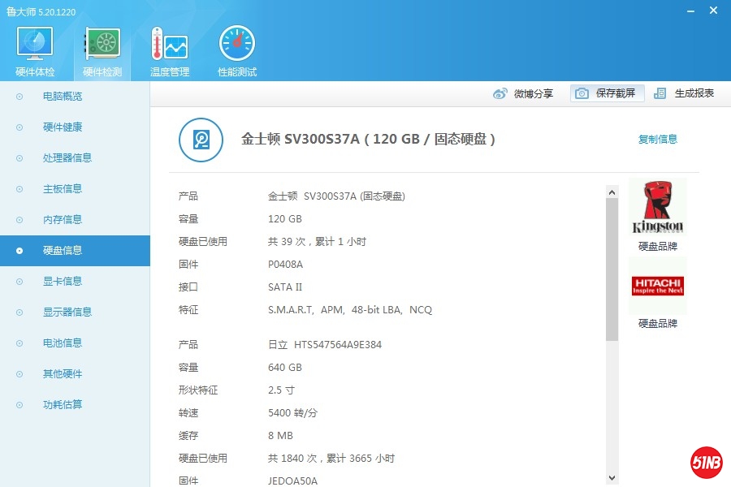
Task: Click the 8 MB cache value
Action: tap(281, 436)
